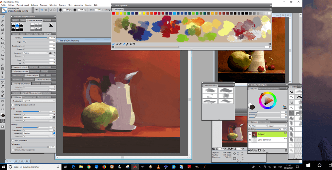Open the Calques panel options menu
332x170 pixels.
pos(286,122)
